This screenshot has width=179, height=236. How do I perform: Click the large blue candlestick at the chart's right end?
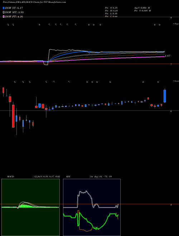[x=165, y=96]
